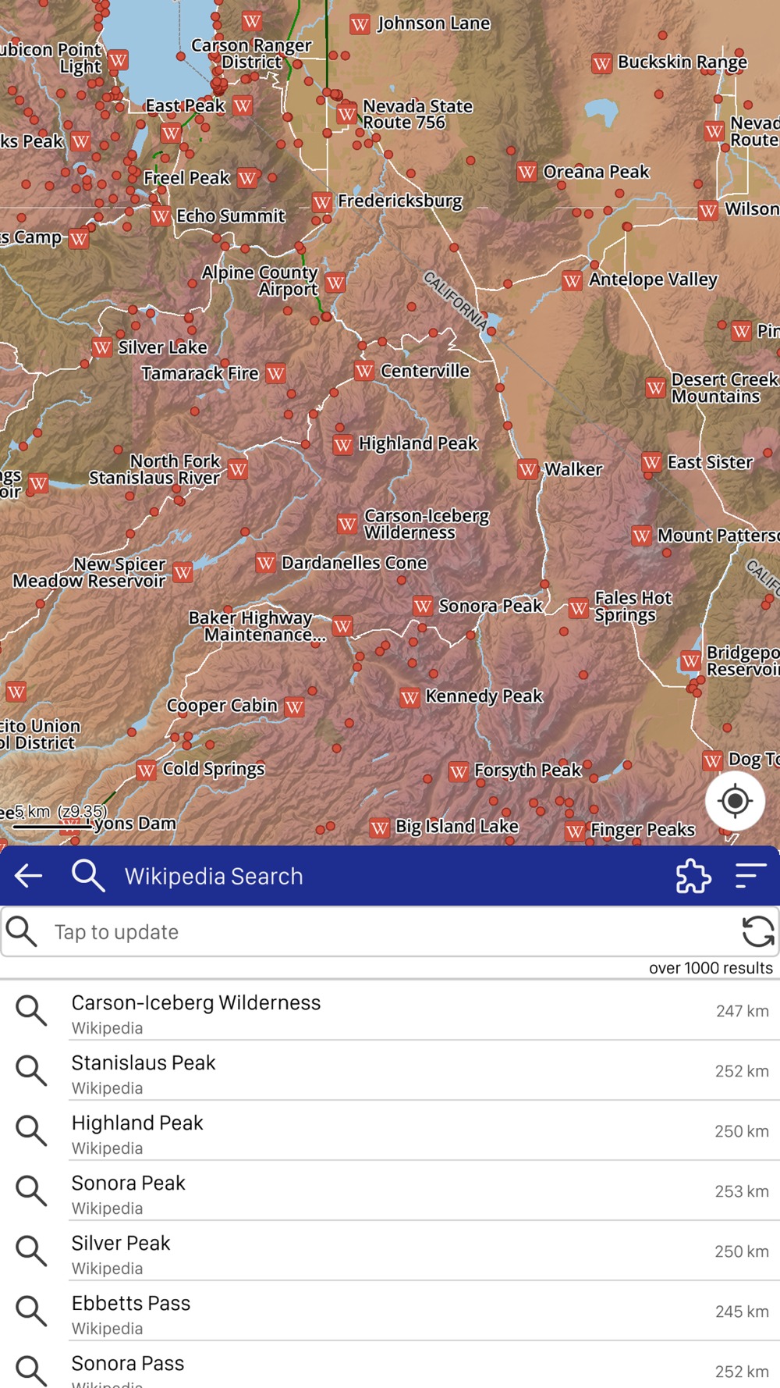Tap the Cooper Cabin Wikipedia marker

(x=294, y=707)
